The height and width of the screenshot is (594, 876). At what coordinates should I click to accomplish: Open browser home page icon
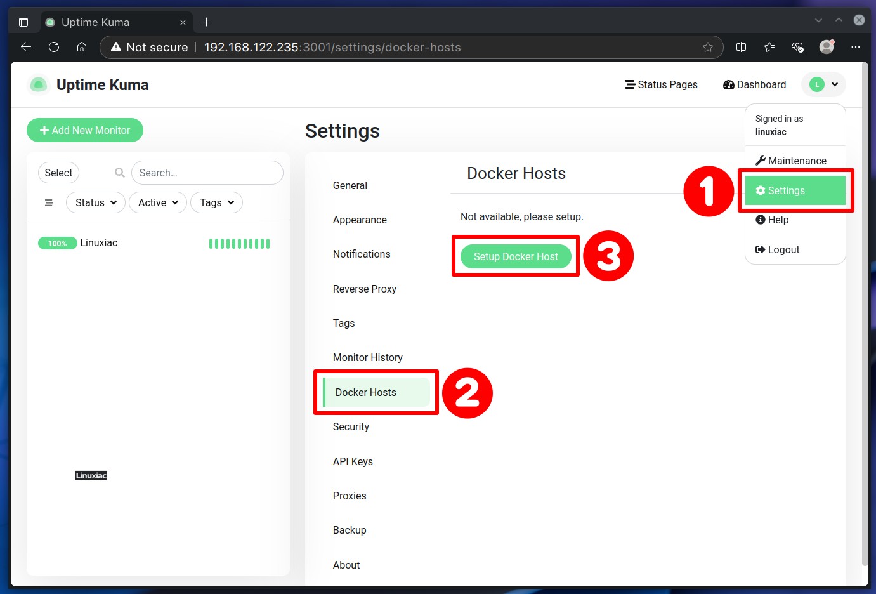click(82, 47)
